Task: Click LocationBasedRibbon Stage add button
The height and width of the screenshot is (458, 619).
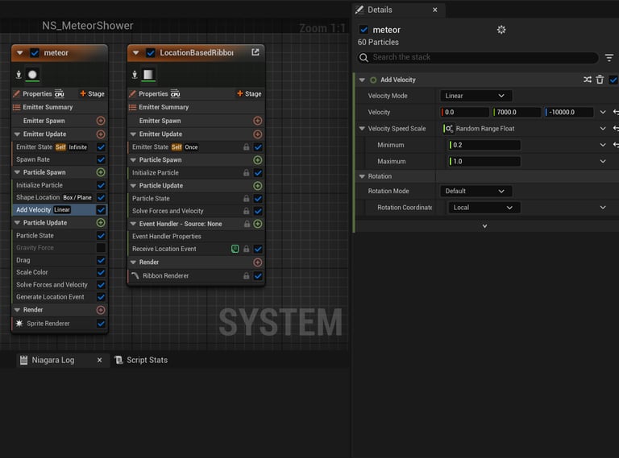Action: tap(249, 94)
